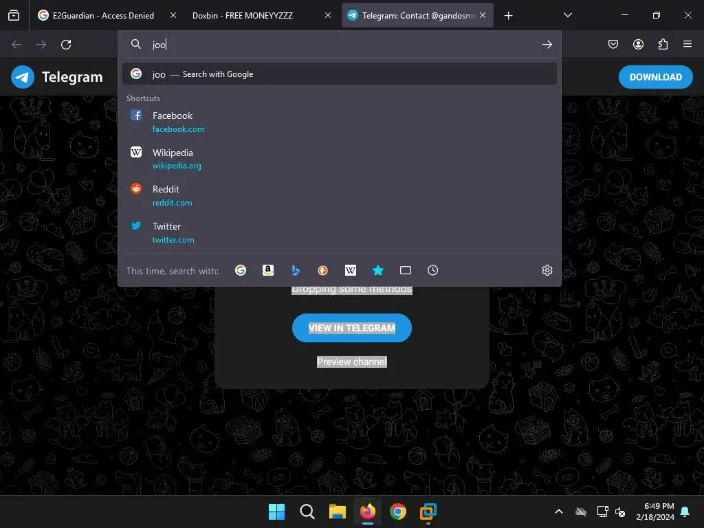Open the Wikipedia shortcut
Screen dimensions: 704x528
tap(340, 159)
